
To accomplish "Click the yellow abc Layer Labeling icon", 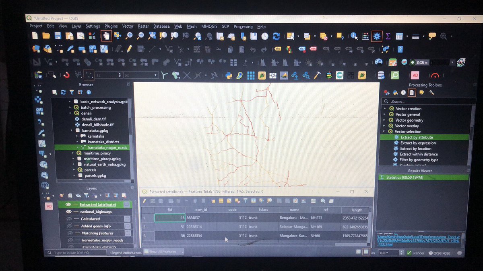I will point(278,49).
